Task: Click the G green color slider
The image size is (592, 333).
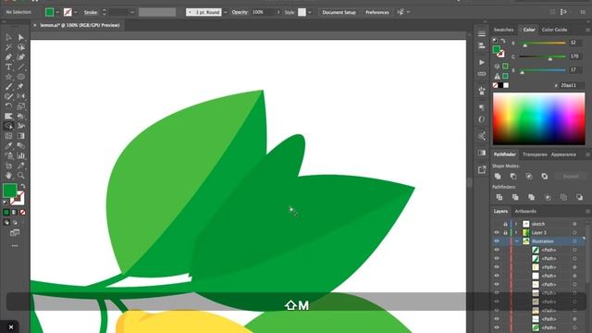Action: tap(542, 56)
